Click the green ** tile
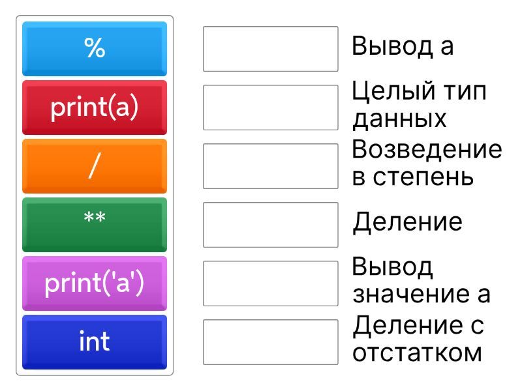This screenshot has height=391, width=522. pos(95,225)
